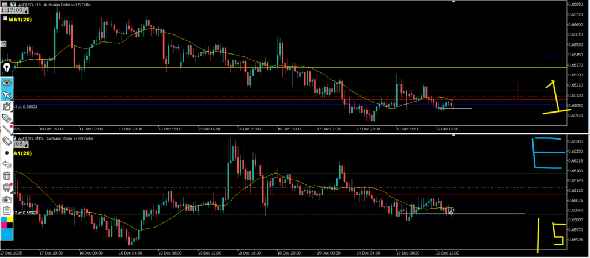This screenshot has width=590, height=258.
Task: Delete drawings with trash bin icon
Action: [x=7, y=176]
